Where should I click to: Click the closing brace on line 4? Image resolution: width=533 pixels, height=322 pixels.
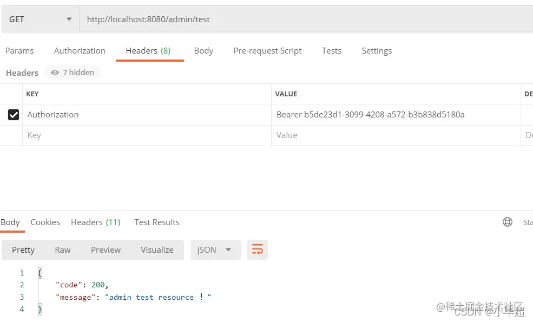pos(40,309)
